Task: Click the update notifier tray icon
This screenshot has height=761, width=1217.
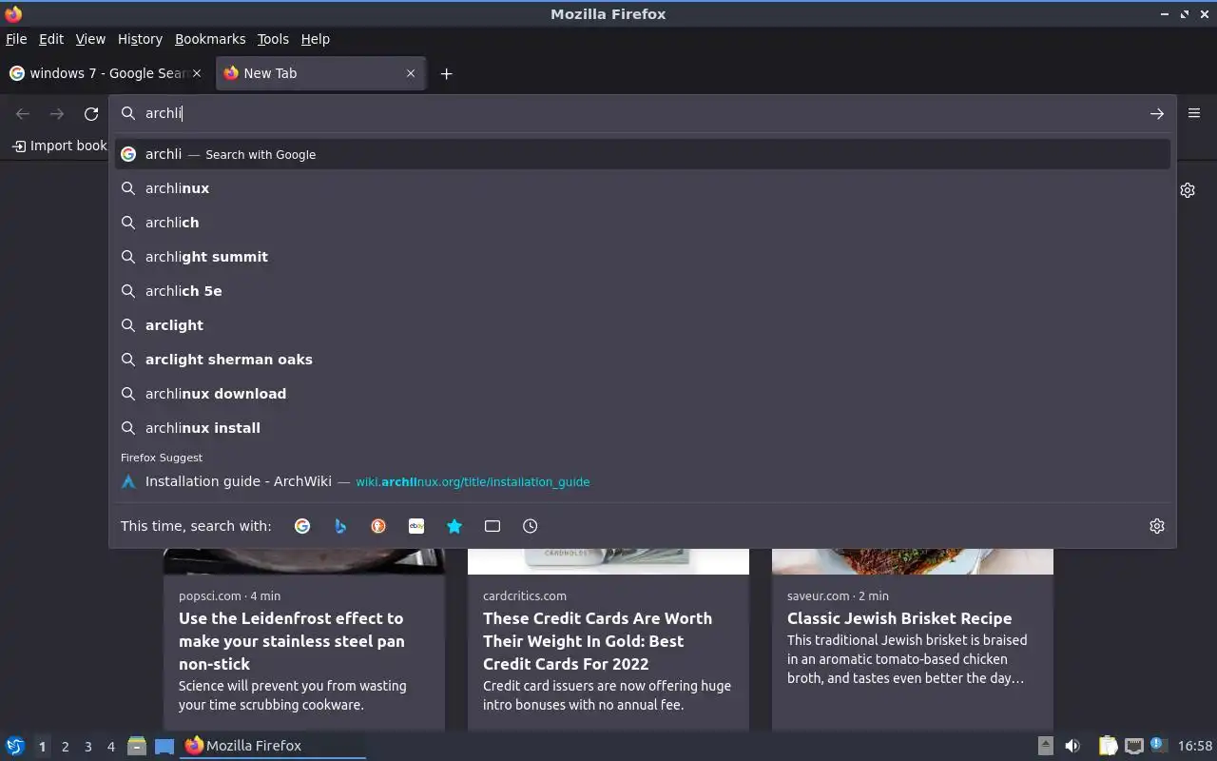Action: 1158,745
